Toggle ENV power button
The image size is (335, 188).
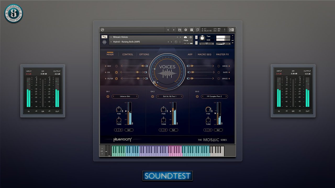[116, 66]
